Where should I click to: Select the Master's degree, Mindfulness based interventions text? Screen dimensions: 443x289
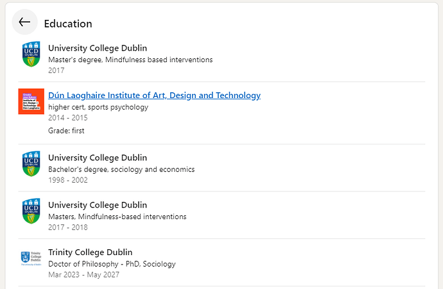[130, 60]
